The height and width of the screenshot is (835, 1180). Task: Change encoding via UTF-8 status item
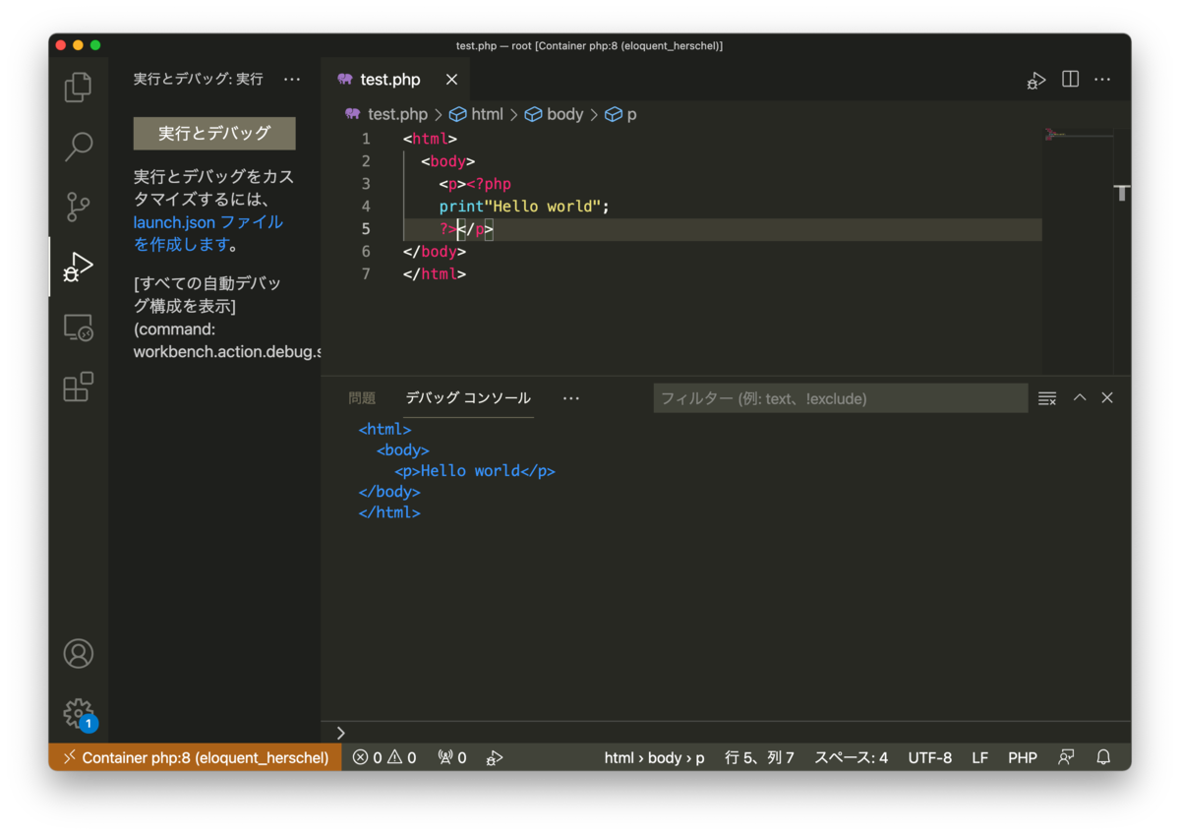click(x=930, y=757)
